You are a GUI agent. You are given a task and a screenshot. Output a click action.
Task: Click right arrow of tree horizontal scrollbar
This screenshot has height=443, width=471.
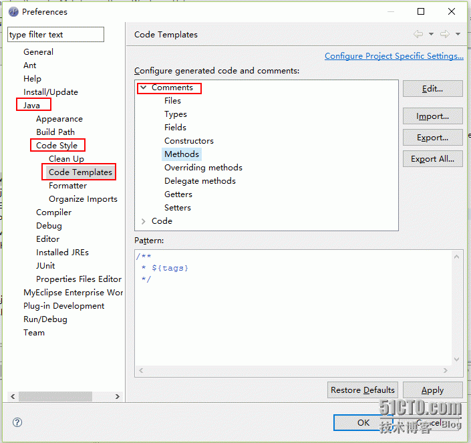click(x=117, y=396)
